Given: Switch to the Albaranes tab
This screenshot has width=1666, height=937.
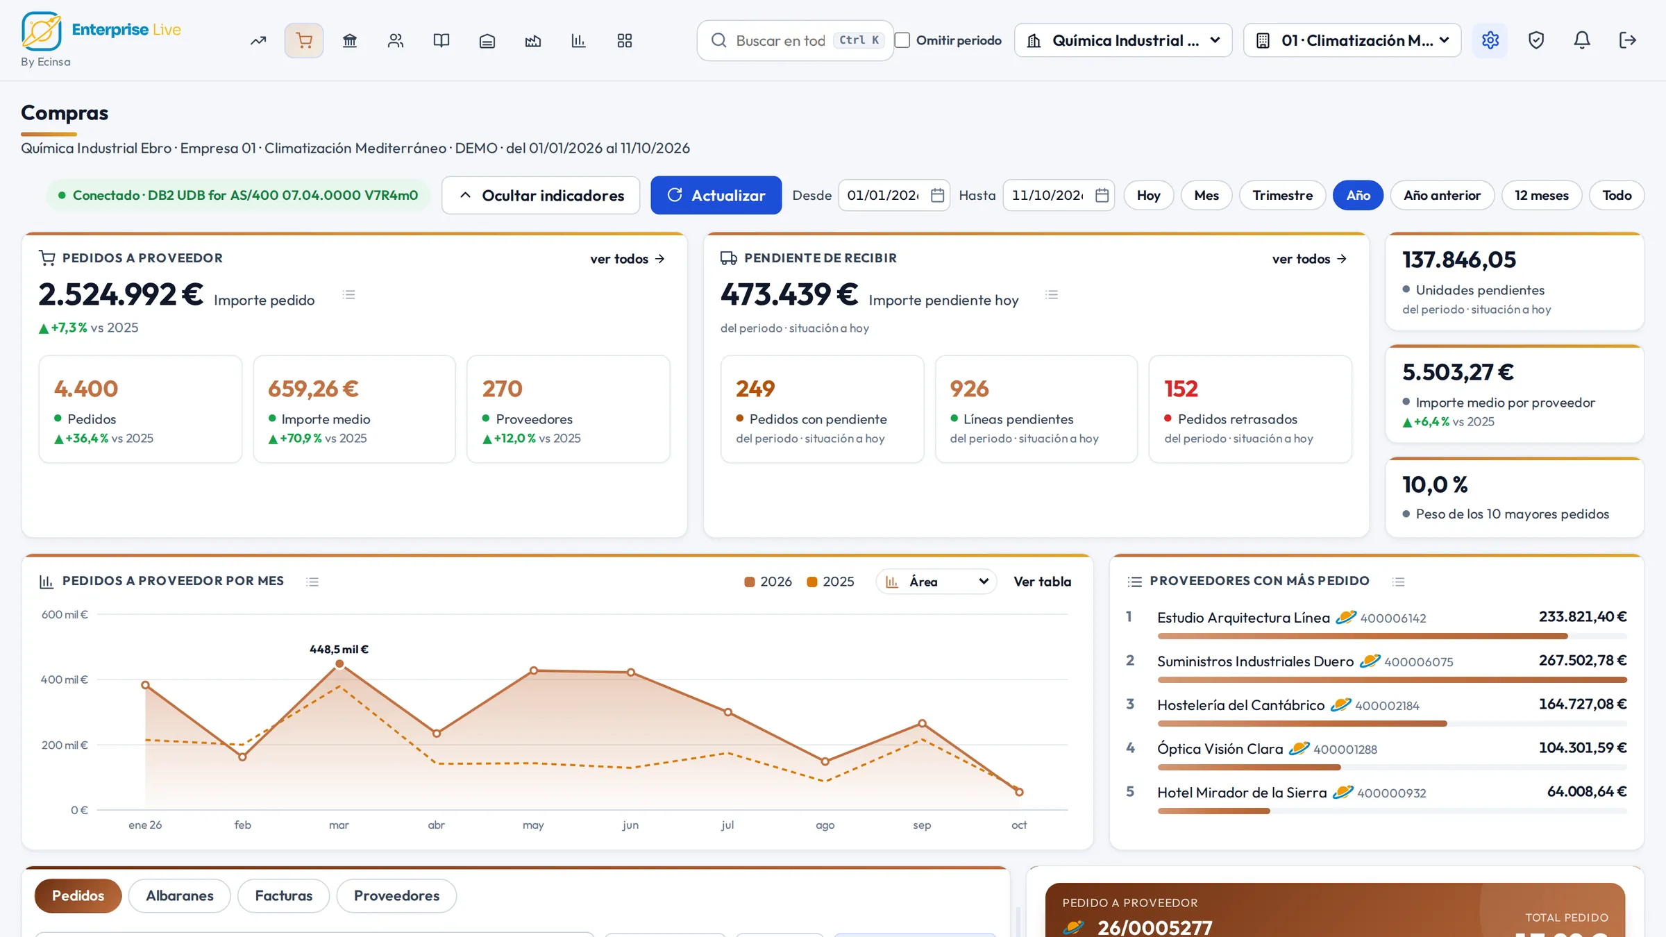Looking at the screenshot, I should [180, 895].
